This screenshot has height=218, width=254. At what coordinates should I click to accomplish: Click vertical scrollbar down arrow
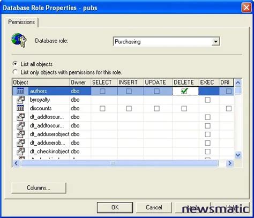click(238, 155)
